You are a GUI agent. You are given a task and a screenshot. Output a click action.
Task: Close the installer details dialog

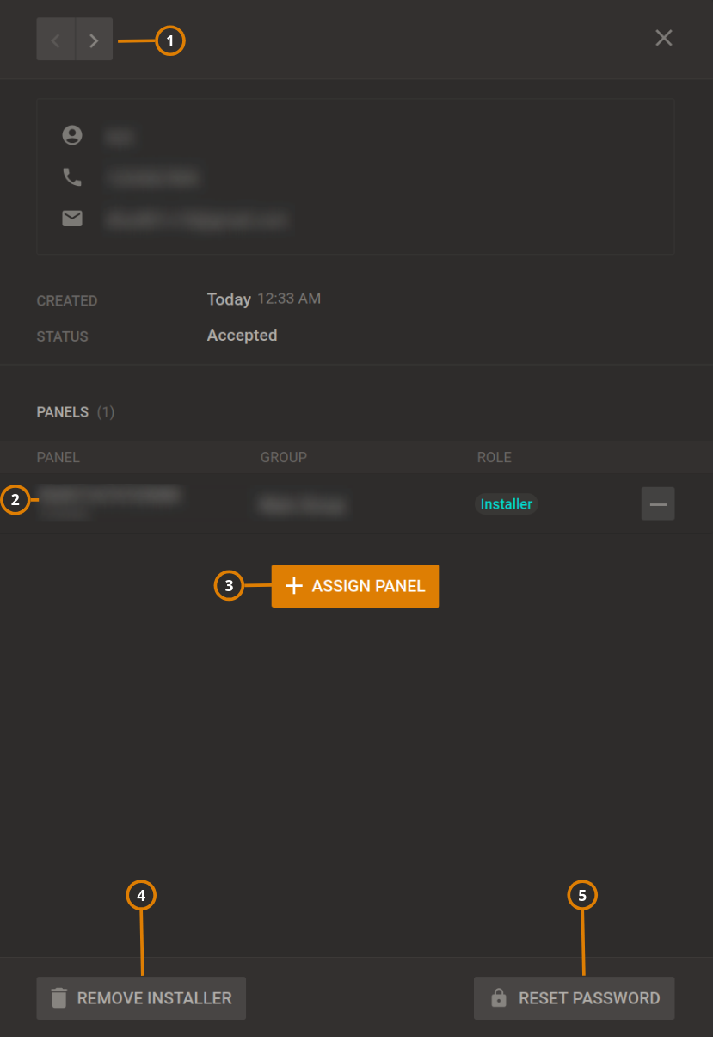click(x=663, y=38)
